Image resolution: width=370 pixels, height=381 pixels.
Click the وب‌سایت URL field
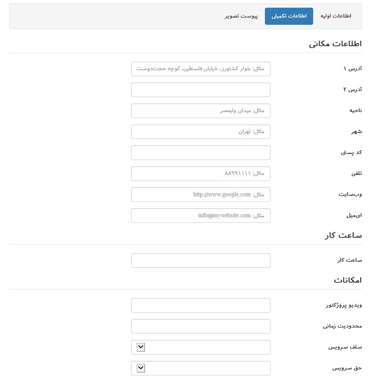point(201,195)
